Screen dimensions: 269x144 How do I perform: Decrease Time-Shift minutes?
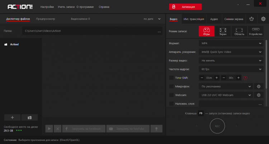pyautogui.click(x=202, y=78)
